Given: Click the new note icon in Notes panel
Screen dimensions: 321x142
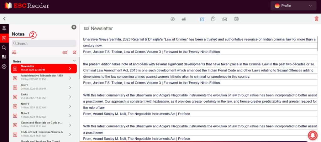Looking at the screenshot, I should pyautogui.click(x=75, y=52).
